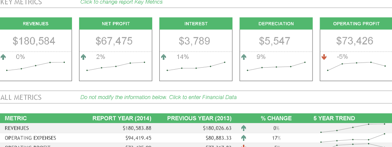
Task: Select the INTEREST card header
Action: tap(196, 24)
